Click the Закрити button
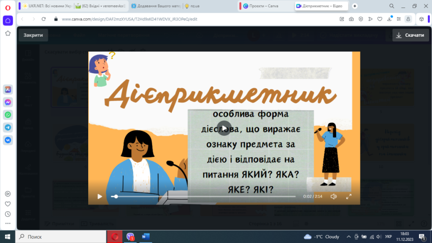This screenshot has height=243, width=432. 33,35
